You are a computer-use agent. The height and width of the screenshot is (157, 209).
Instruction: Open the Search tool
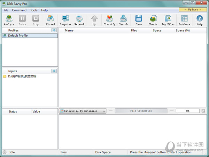point(123,20)
